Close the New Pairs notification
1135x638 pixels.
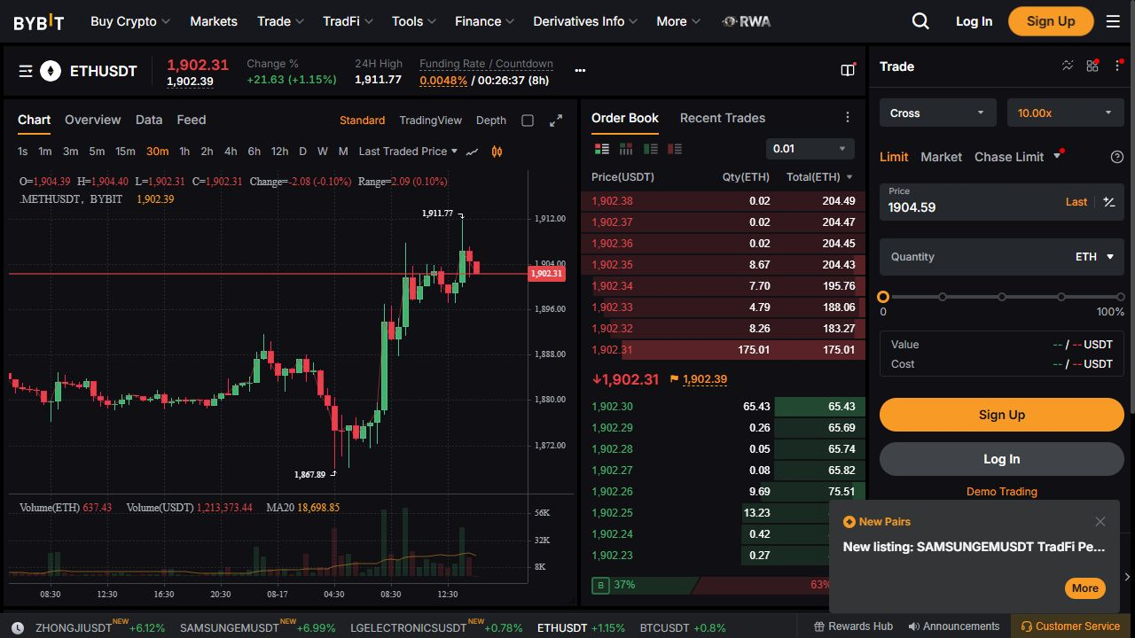(x=1100, y=522)
